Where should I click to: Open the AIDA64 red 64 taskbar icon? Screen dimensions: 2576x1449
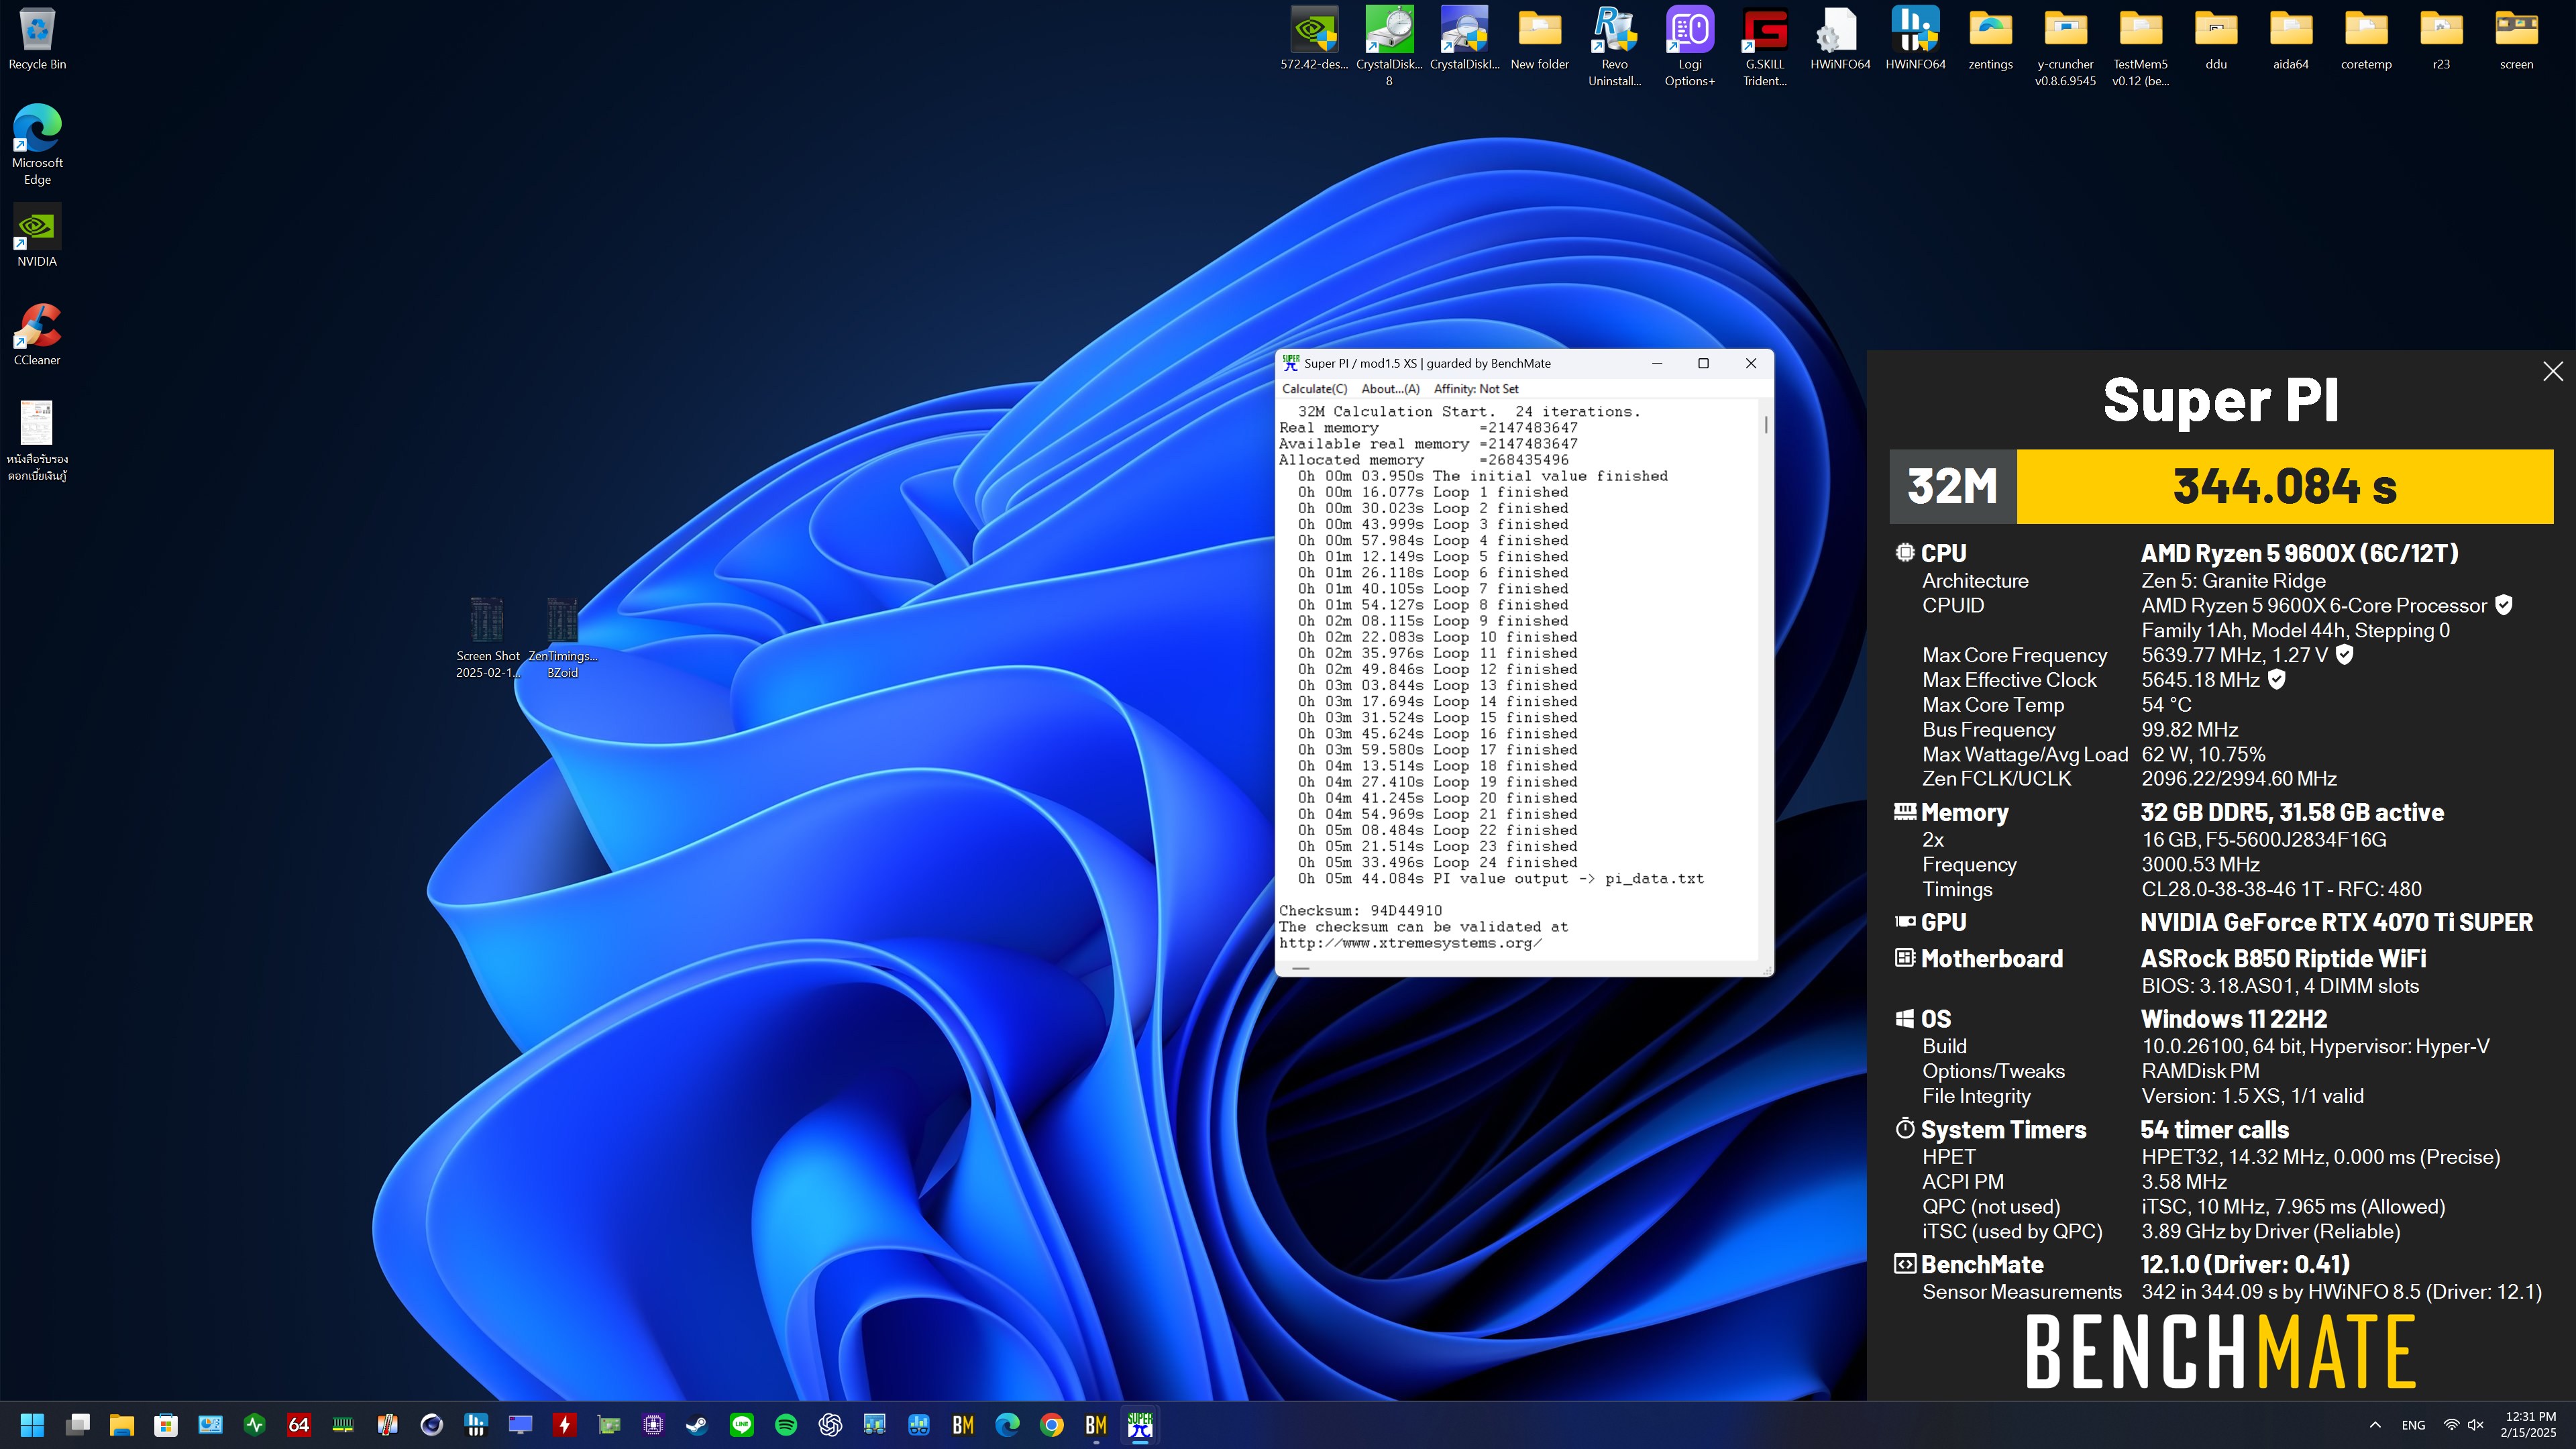tap(299, 1424)
